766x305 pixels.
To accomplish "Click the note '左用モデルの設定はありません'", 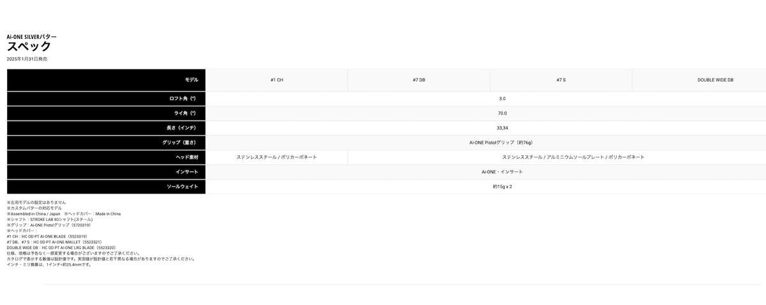I will pos(36,202).
